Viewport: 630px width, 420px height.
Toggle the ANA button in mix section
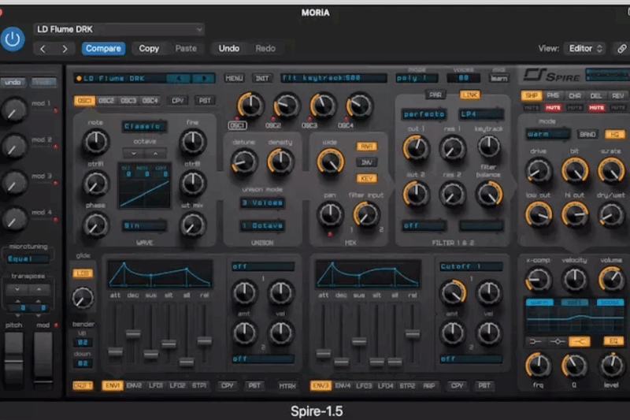(x=366, y=147)
